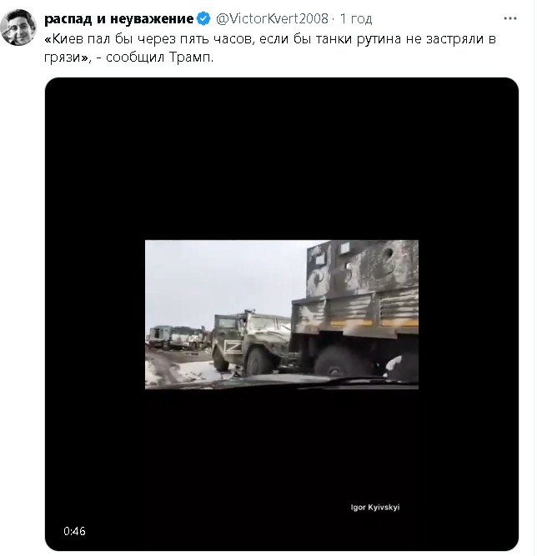Click the car dashboard edge in video

[x=275, y=382]
